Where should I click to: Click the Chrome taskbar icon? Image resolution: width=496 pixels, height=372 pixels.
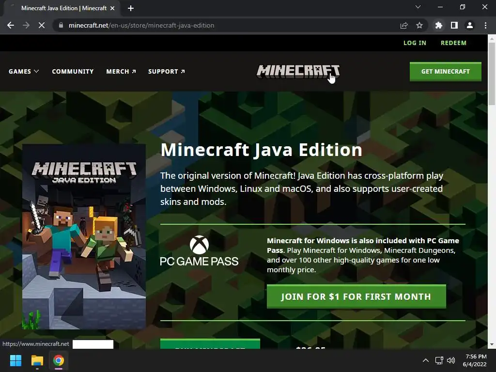click(x=59, y=360)
